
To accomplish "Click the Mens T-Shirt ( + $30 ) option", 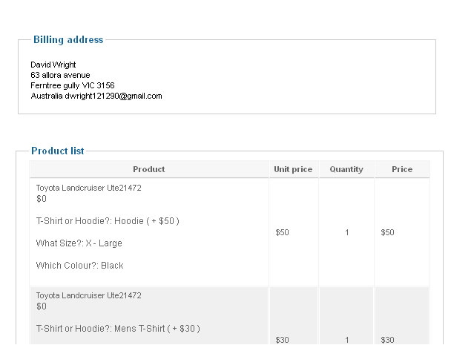I will [157, 329].
